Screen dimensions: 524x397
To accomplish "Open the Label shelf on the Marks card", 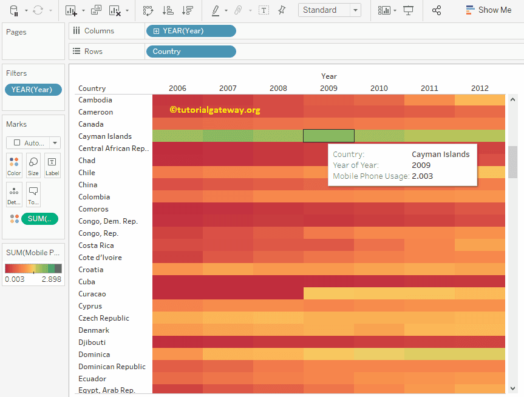I will point(52,165).
